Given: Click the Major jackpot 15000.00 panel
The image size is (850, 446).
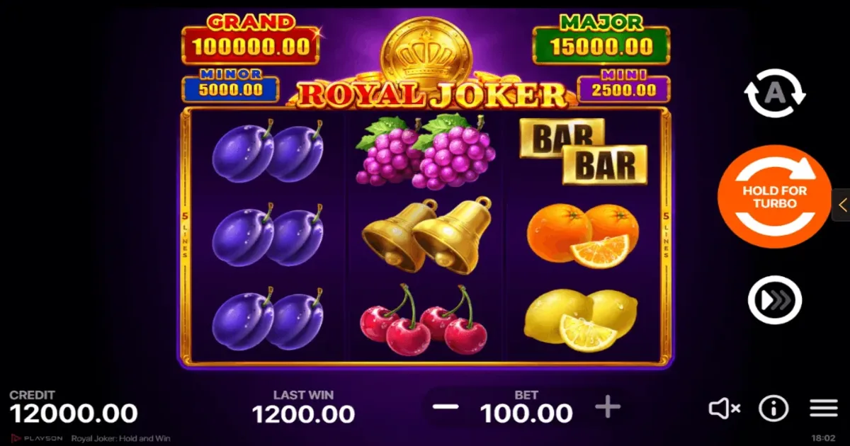Looking at the screenshot, I should (x=601, y=41).
